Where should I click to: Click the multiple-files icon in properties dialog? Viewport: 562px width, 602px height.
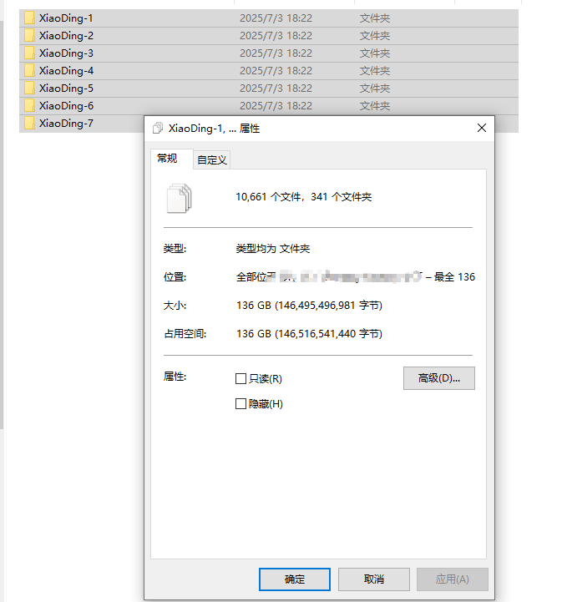click(x=179, y=198)
